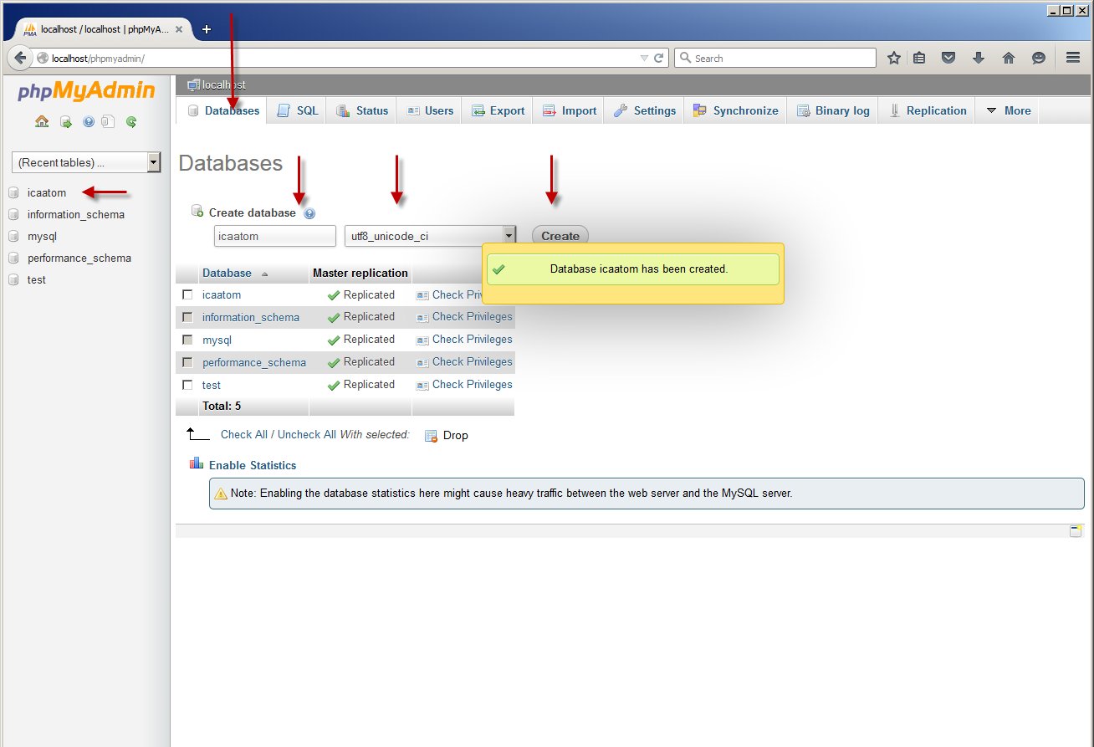Click the phpMyAdmin logo

click(x=85, y=91)
